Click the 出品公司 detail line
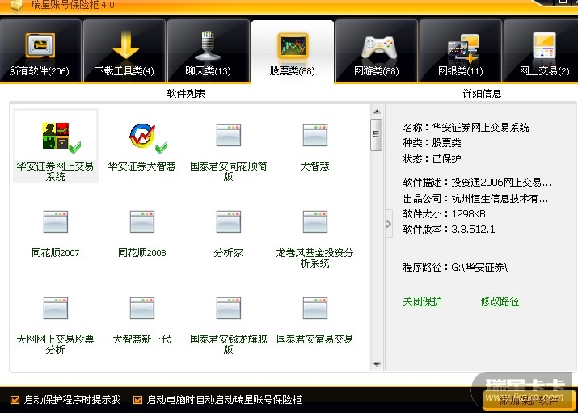This screenshot has height=413, width=578. 476,199
